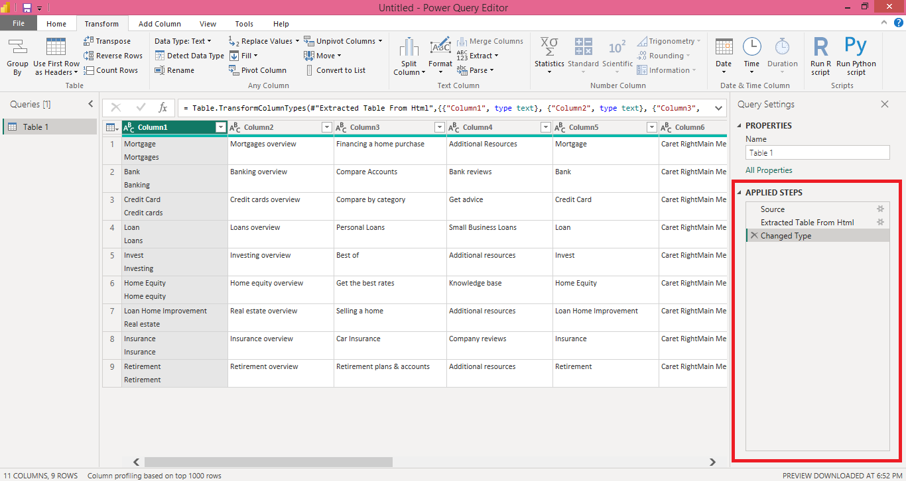Open the Data Type: Text dropdown

click(182, 41)
